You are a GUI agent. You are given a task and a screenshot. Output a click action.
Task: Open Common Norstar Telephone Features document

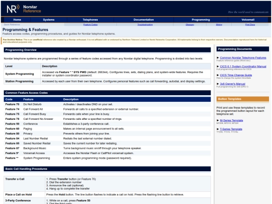(243, 58)
